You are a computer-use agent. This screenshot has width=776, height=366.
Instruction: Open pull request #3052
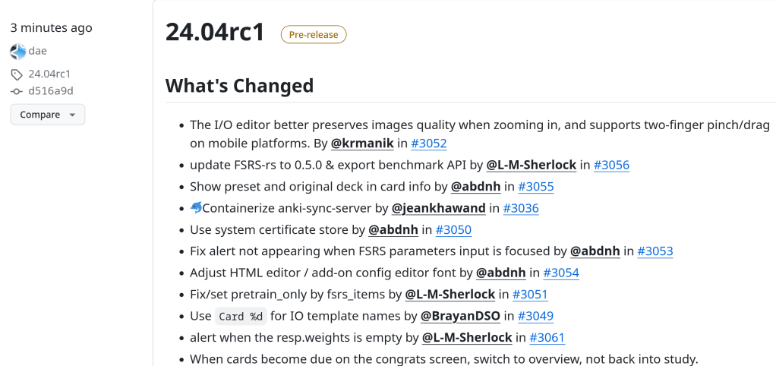pos(429,144)
